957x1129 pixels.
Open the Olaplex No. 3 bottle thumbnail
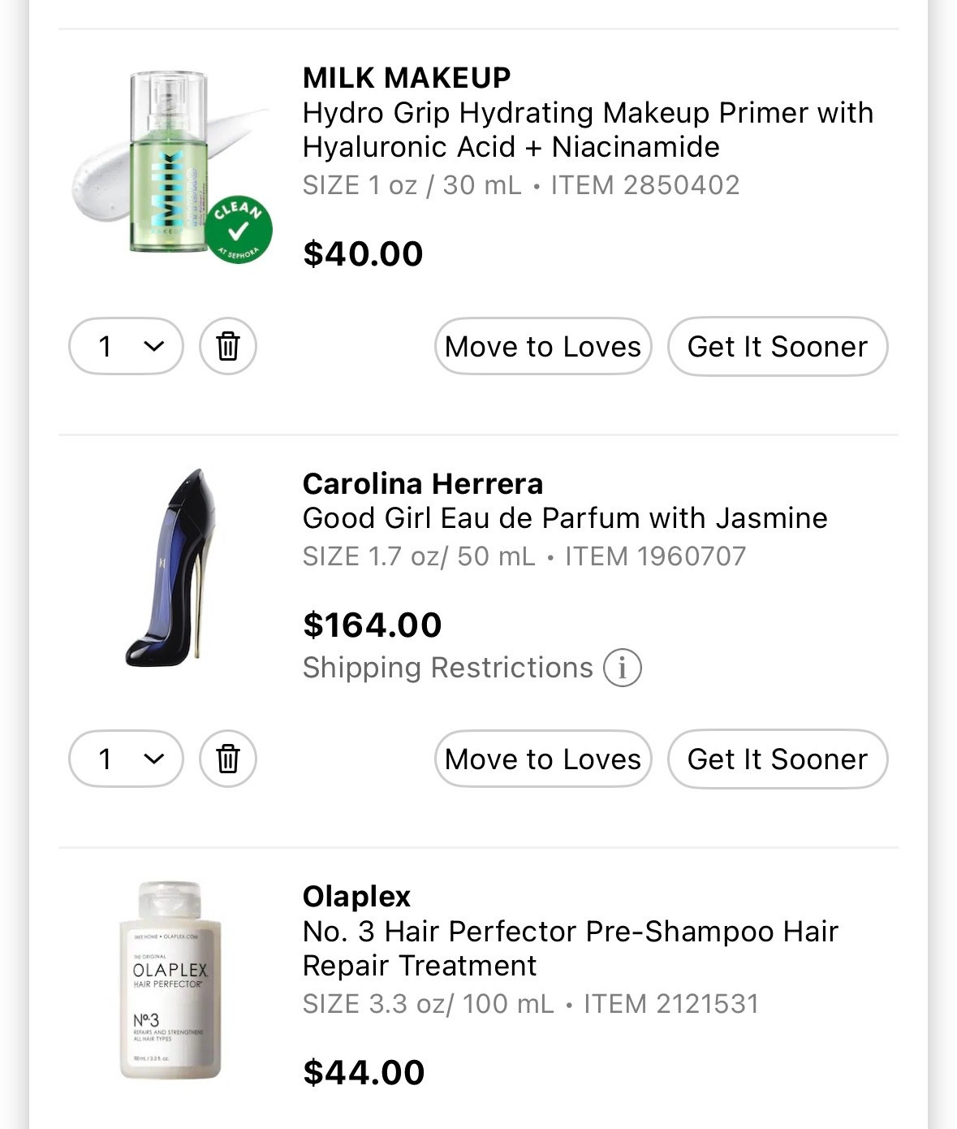[170, 980]
